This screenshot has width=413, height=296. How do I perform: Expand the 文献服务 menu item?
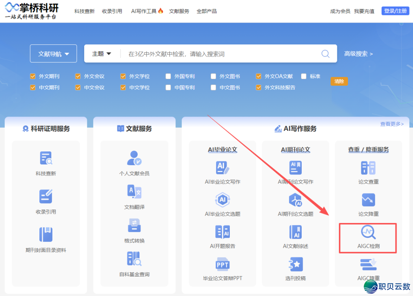[179, 11]
